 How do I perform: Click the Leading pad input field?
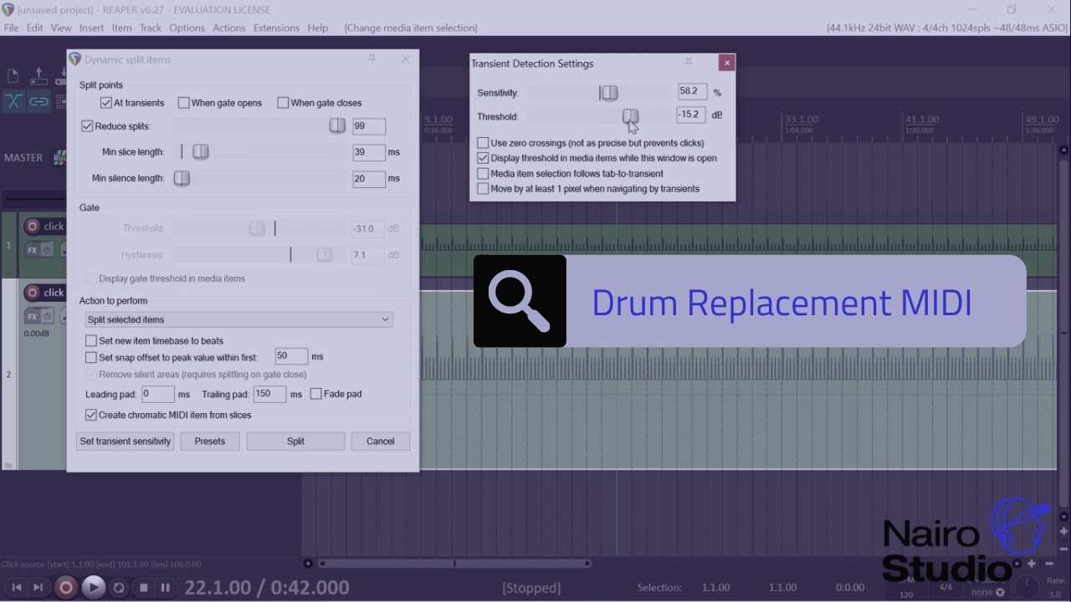[158, 394]
